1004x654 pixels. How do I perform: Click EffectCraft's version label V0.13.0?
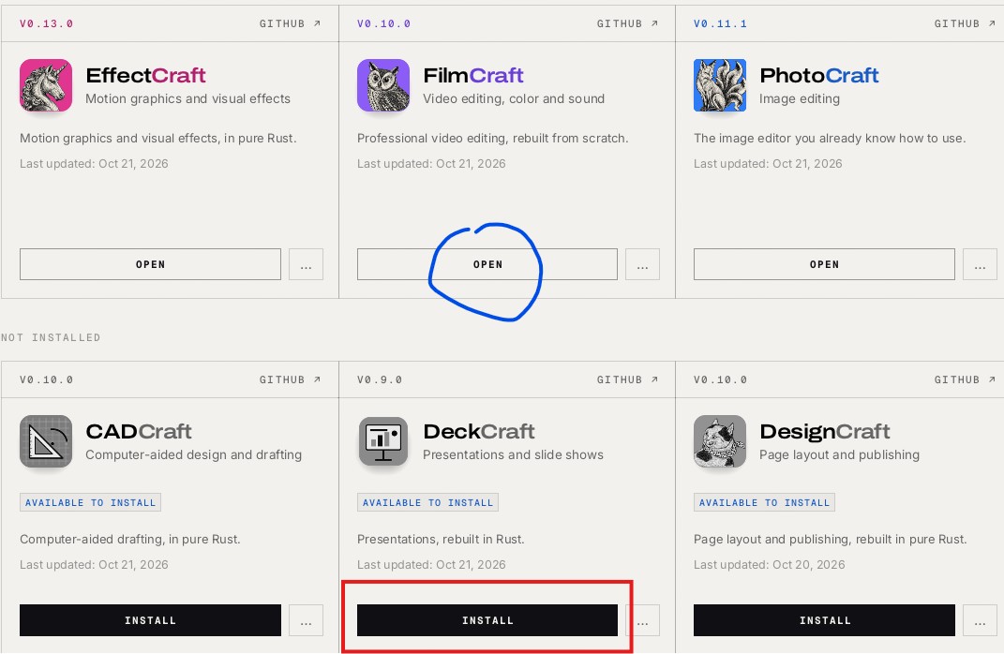[46, 23]
